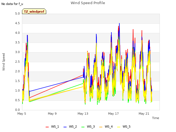Click the 2.0 y-axis tick label
Image resolution: width=176 pixels, height=132 pixels.
point(18,71)
